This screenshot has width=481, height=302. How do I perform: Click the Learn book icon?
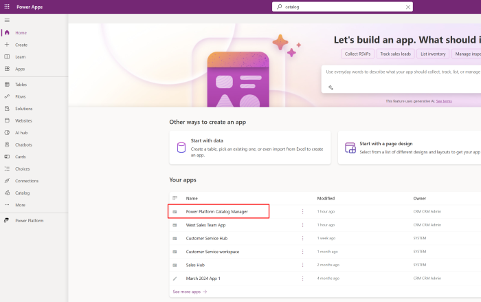coord(7,57)
